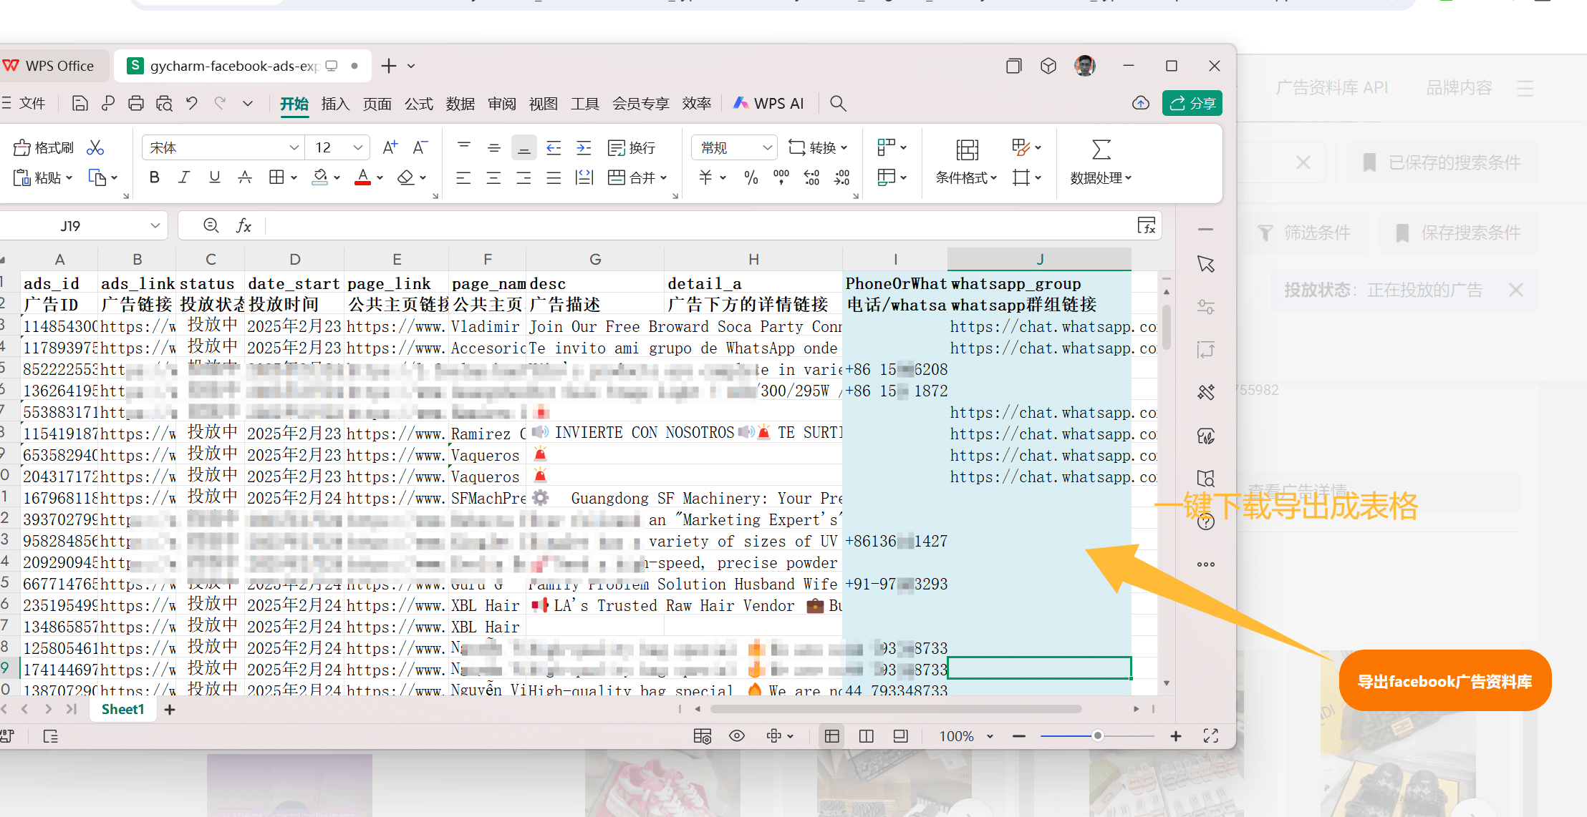Click the green 分享 share button
This screenshot has width=1587, height=817.
(1192, 104)
